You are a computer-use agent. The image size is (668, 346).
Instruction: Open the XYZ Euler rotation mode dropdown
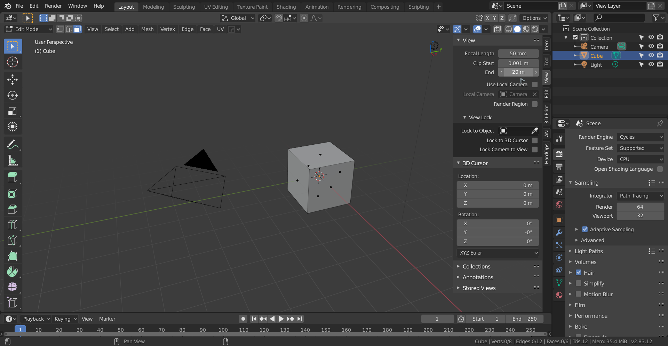pos(498,253)
